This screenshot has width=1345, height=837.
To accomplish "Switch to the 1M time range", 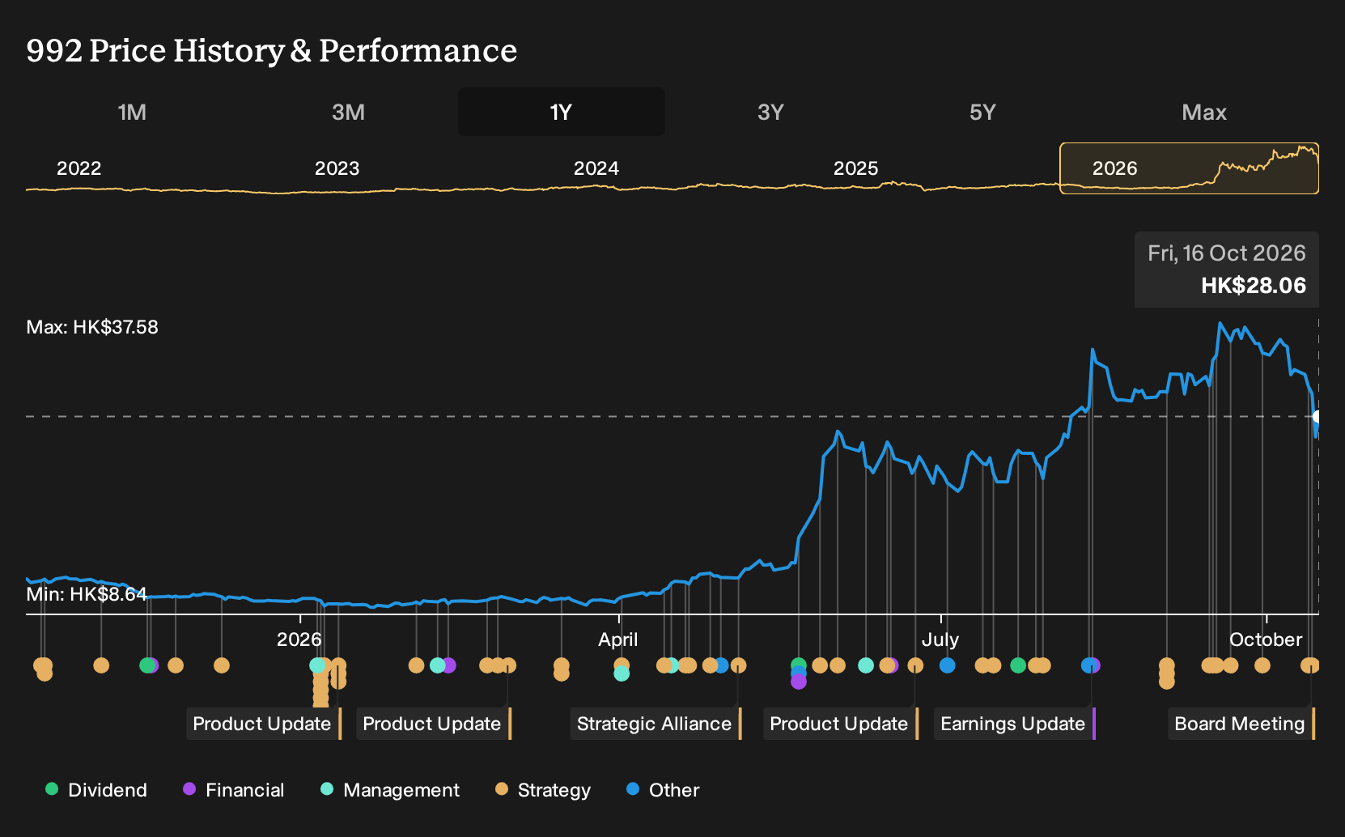I will tap(132, 112).
